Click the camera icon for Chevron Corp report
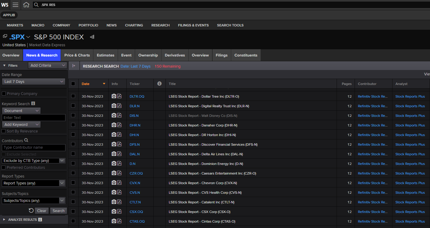430x228 pixels. point(114,183)
